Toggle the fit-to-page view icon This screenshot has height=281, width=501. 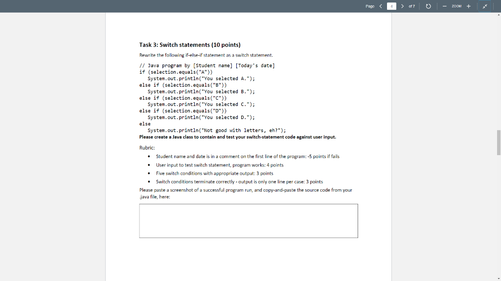tap(485, 6)
